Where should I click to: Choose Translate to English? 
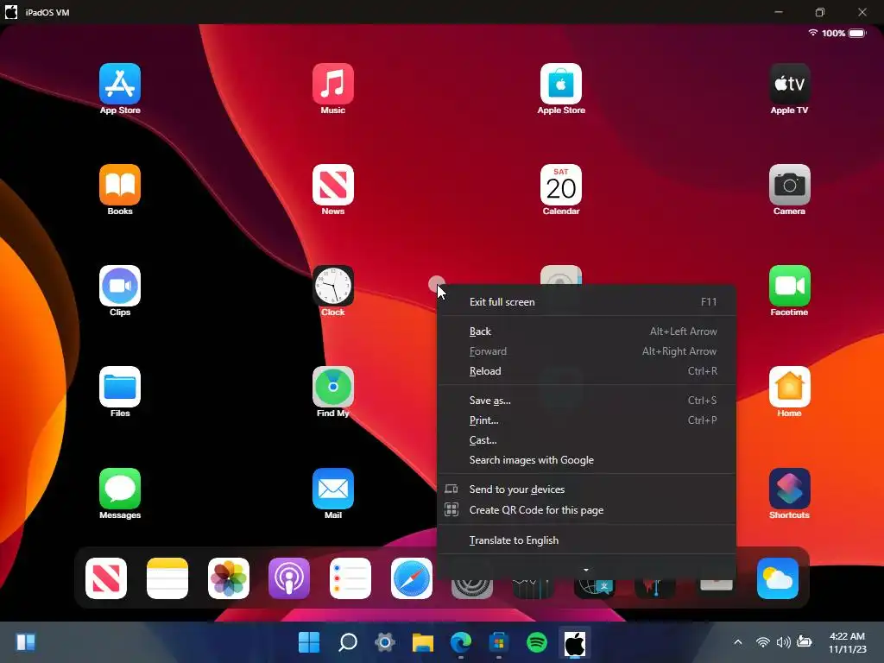point(586,540)
